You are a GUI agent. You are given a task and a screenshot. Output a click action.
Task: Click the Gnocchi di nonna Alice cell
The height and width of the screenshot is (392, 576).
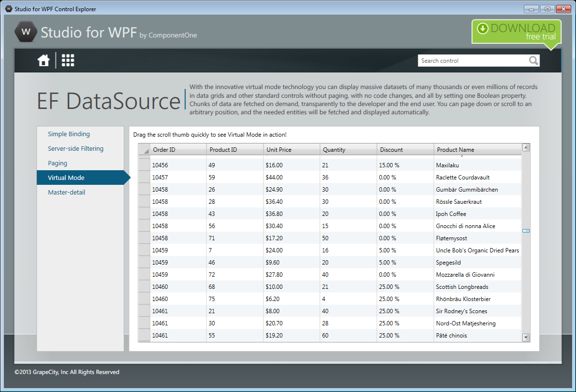[478, 226]
